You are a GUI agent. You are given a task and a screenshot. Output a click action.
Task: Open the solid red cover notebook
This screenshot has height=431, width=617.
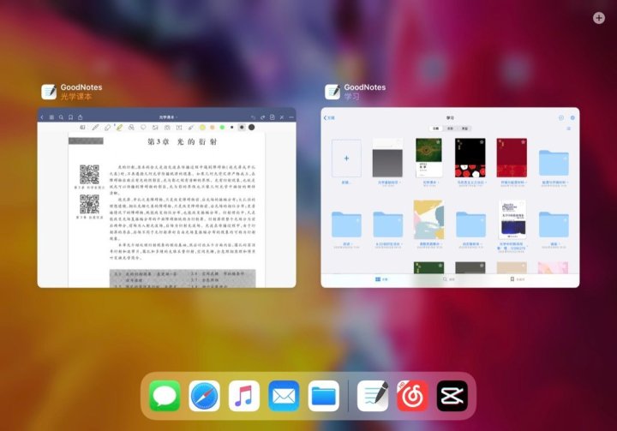(512, 158)
